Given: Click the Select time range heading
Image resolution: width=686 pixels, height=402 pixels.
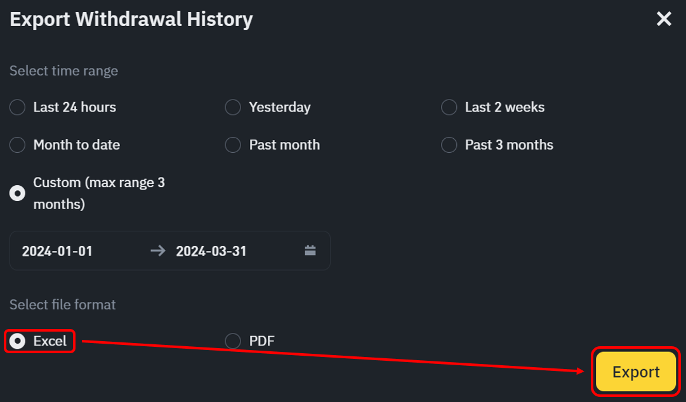Looking at the screenshot, I should [x=64, y=71].
